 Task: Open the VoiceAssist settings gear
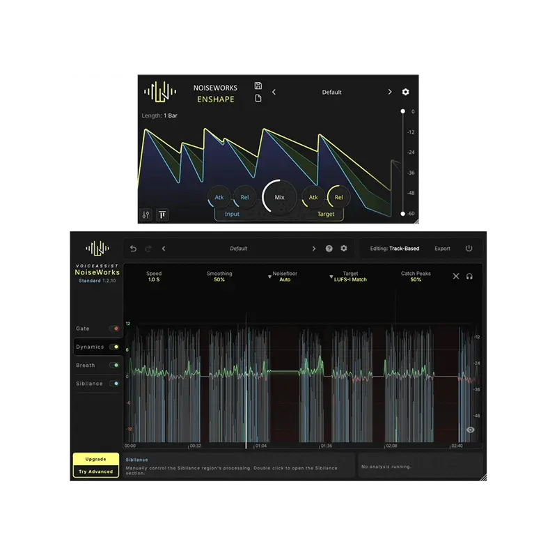[x=344, y=249]
